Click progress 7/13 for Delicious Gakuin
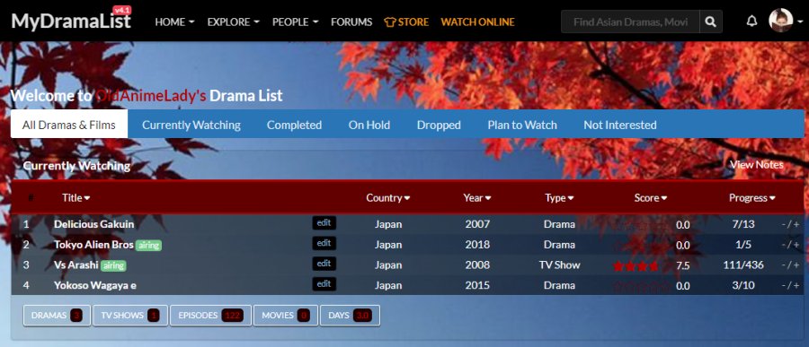 pyautogui.click(x=743, y=224)
